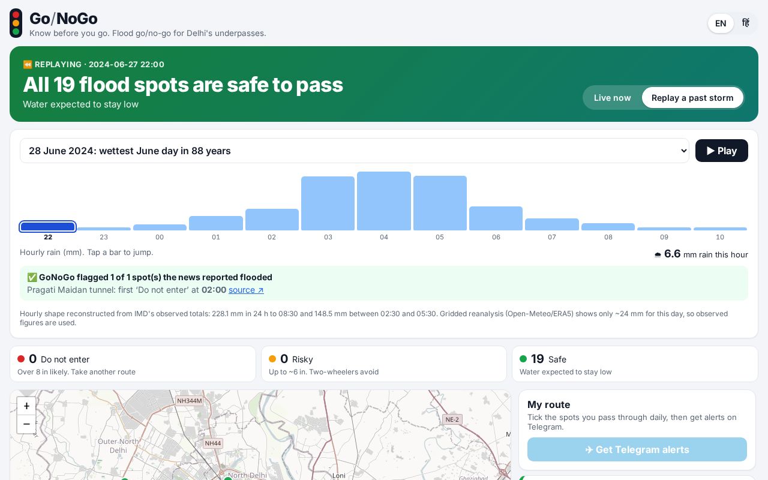Image resolution: width=768 pixels, height=480 pixels.
Task: Start replay with the Play button
Action: pyautogui.click(x=721, y=151)
